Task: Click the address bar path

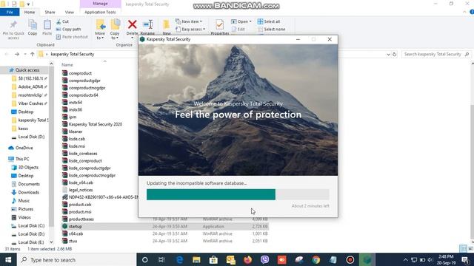Action: pyautogui.click(x=73, y=54)
